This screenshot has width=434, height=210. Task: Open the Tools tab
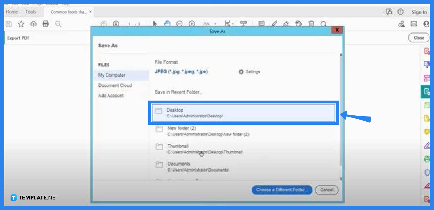pos(31,12)
